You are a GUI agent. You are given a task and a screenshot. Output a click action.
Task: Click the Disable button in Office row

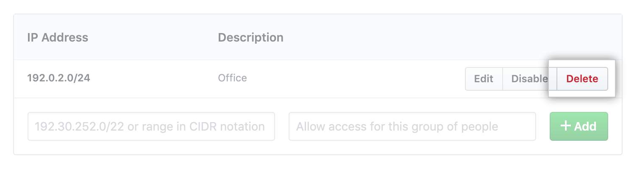pos(529,79)
